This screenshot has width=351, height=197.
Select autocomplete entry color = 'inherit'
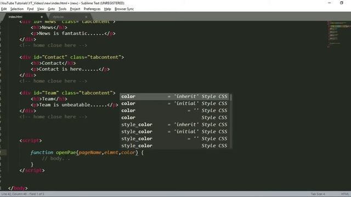174,96
